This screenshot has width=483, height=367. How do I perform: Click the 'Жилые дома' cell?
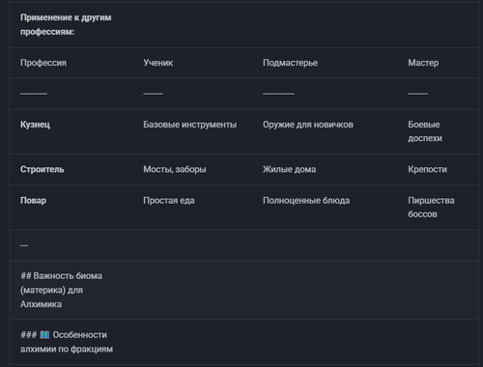[289, 169]
